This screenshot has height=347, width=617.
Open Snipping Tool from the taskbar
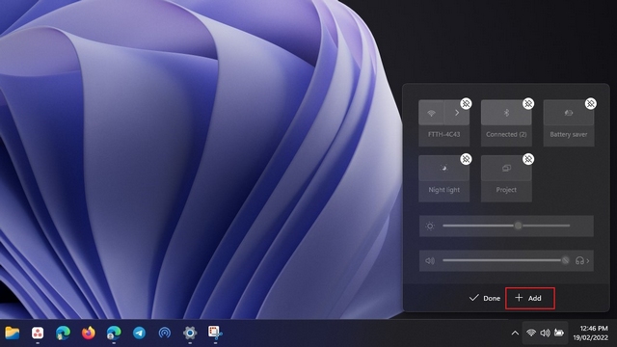215,333
